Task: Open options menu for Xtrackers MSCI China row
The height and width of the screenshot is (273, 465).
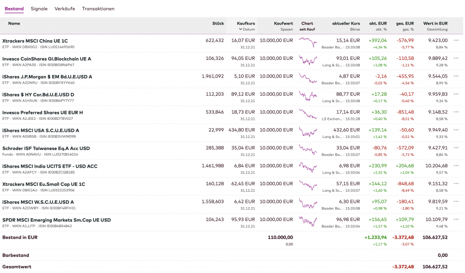Action: point(456,40)
